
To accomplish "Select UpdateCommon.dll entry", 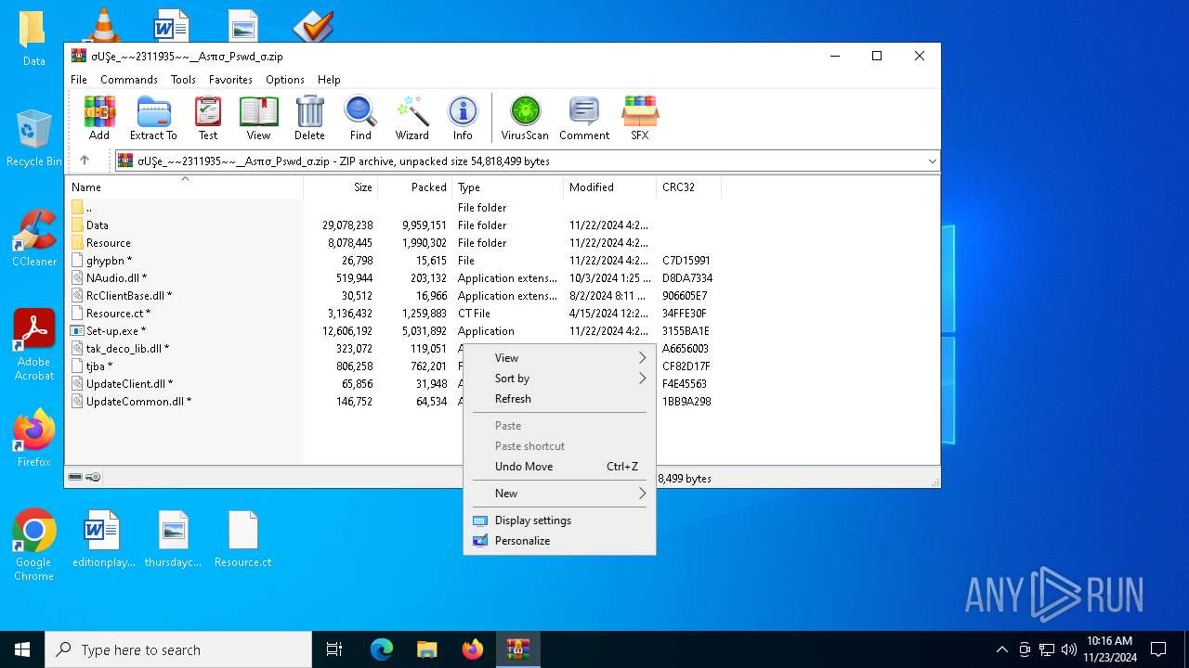I will [x=138, y=402].
